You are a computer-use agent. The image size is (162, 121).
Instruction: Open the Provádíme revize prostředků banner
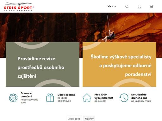42,64
